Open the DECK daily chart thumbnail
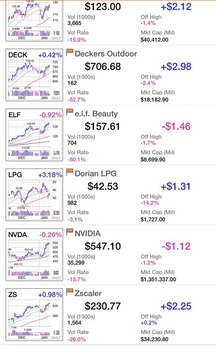Image resolution: width=216 pixels, height=348 pixels. click(34, 75)
